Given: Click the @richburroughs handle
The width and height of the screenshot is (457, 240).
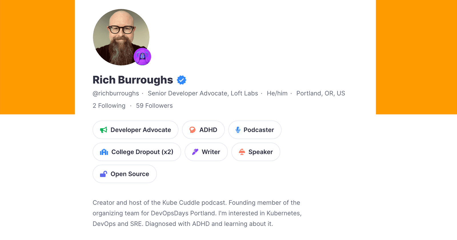Looking at the screenshot, I should (115, 93).
